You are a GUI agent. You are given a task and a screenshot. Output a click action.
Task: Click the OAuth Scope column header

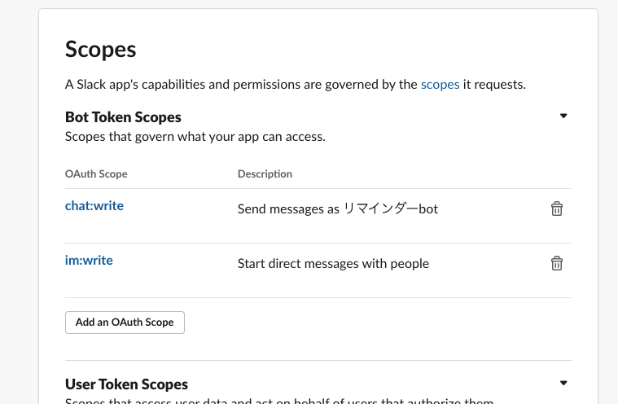[x=96, y=173]
